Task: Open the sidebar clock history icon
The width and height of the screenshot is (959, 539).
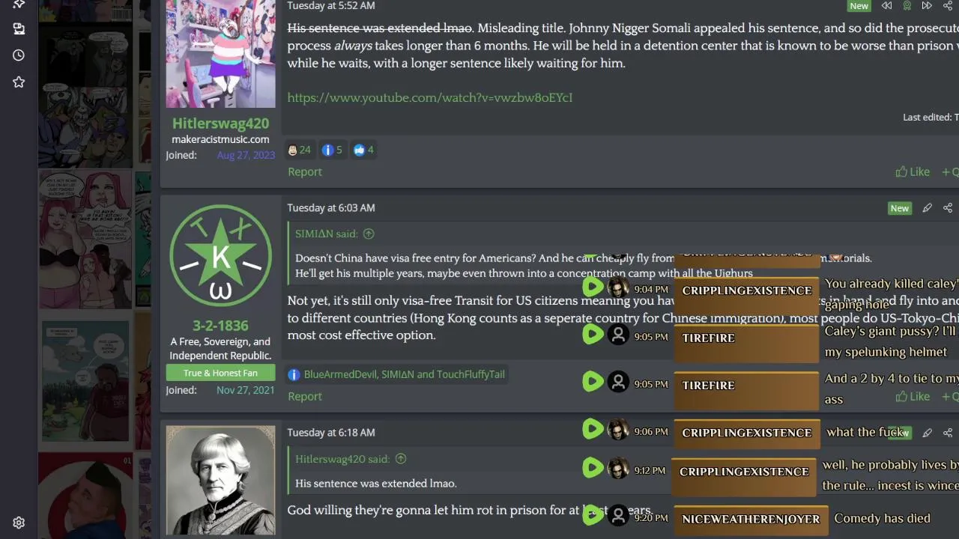Action: (19, 55)
